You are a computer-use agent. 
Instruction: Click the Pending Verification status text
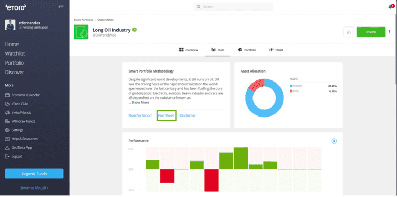point(35,28)
